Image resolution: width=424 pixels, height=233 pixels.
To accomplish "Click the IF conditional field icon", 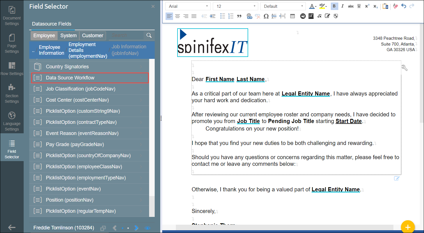I will (x=311, y=16).
